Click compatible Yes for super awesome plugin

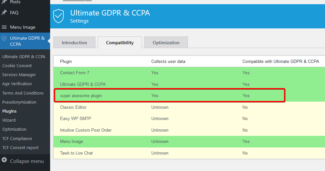246,96
